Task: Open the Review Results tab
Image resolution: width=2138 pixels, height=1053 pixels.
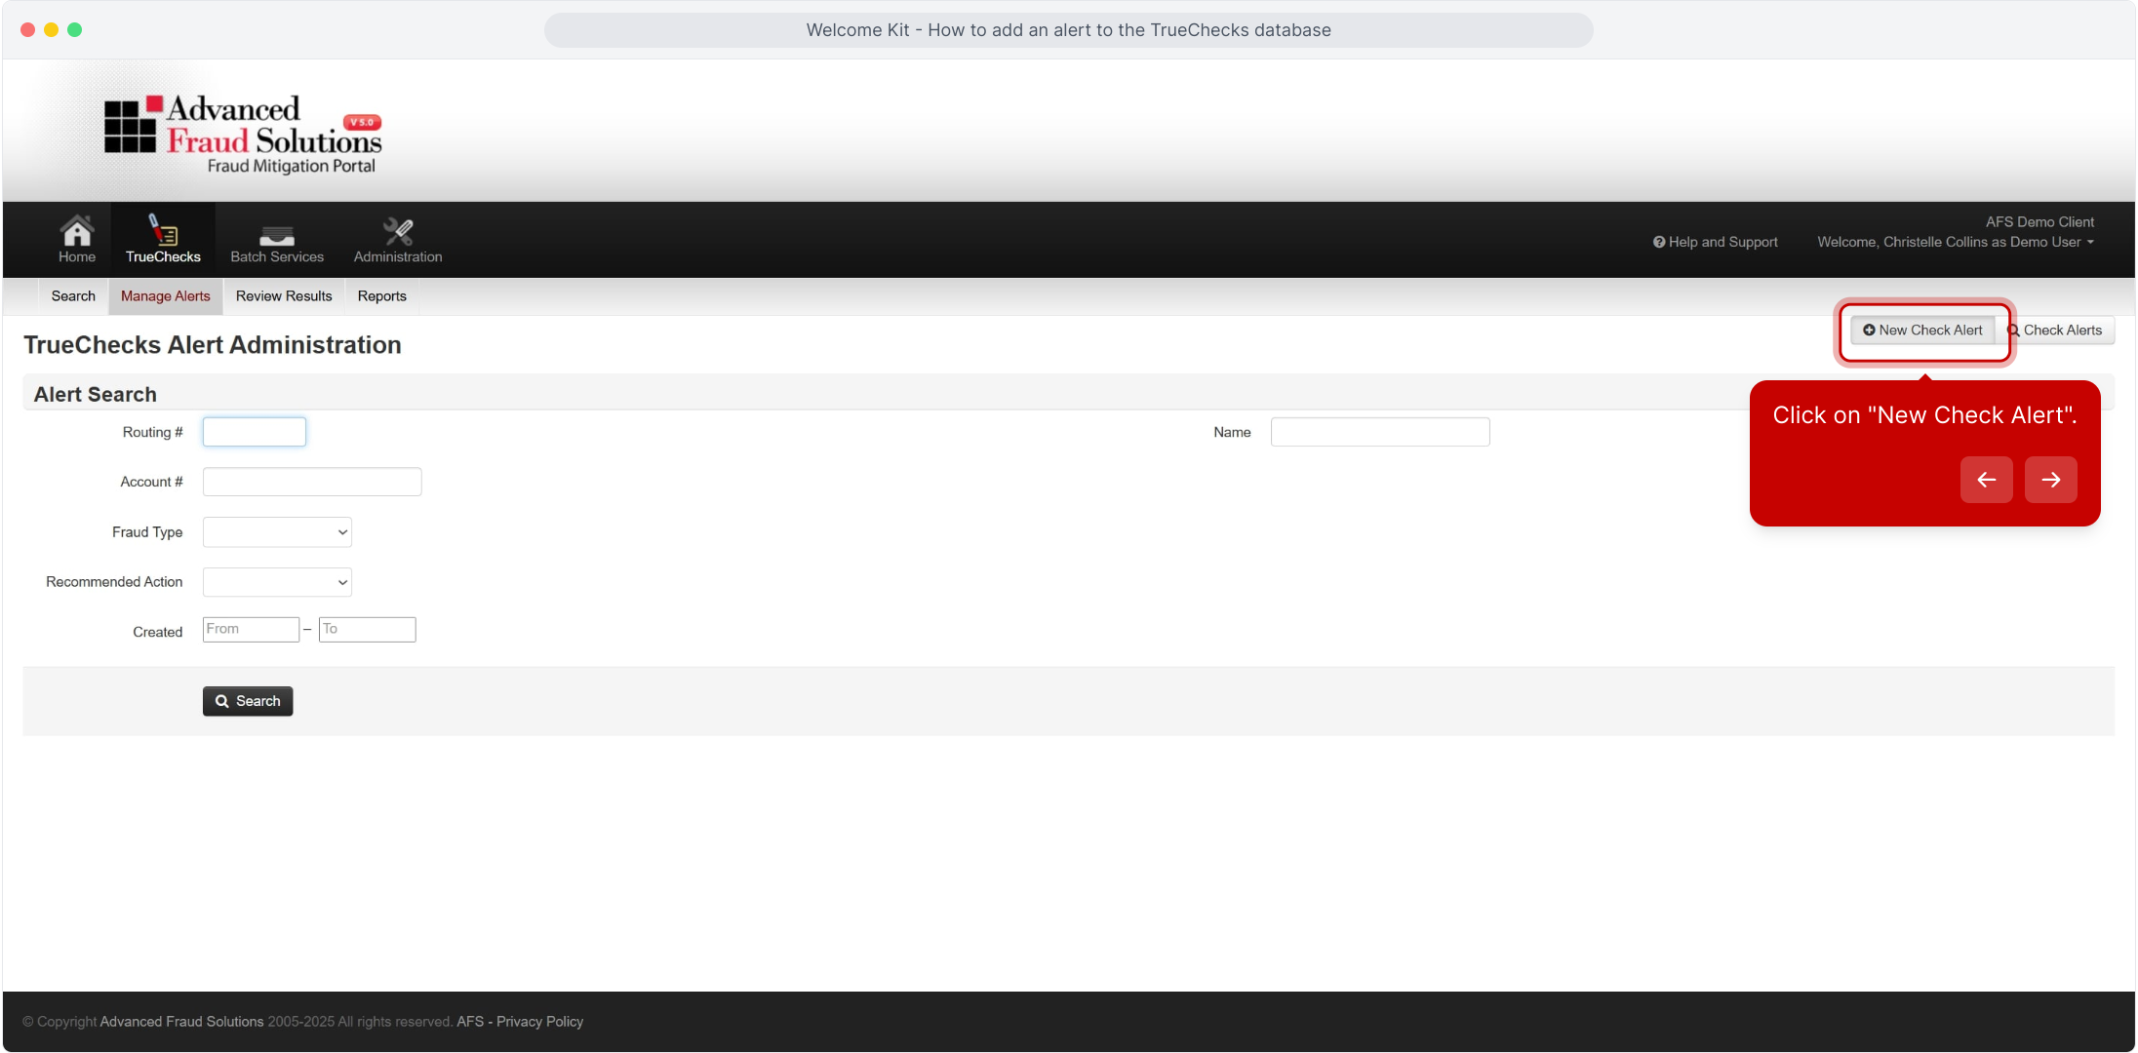Action: click(x=284, y=296)
